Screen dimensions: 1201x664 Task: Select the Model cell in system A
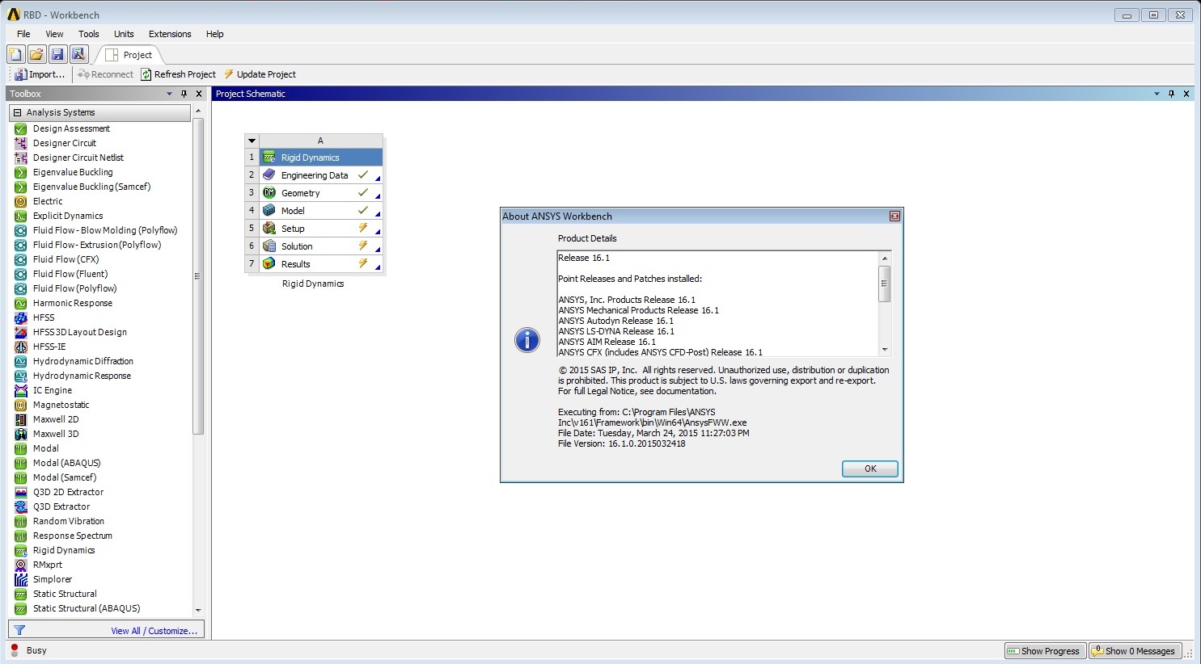321,211
